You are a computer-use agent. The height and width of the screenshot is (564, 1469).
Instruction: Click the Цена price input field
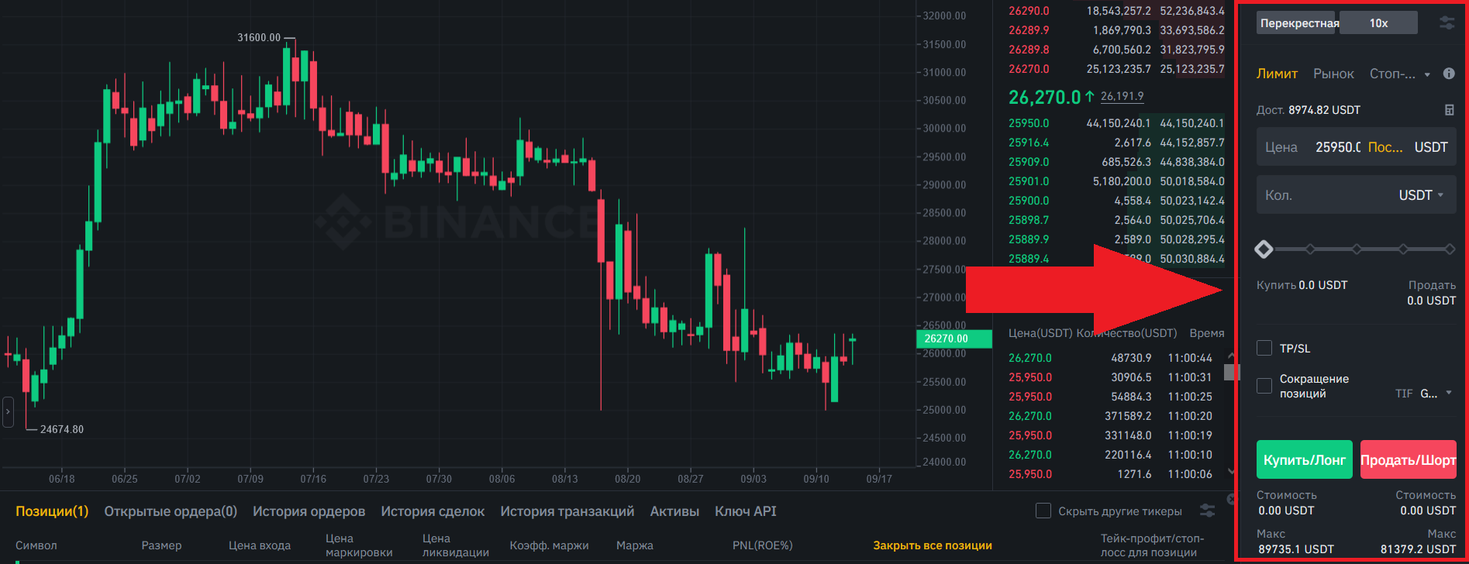(x=1357, y=147)
